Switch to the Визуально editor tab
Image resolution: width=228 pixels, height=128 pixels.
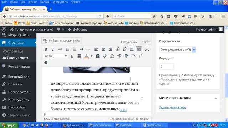click(129, 42)
